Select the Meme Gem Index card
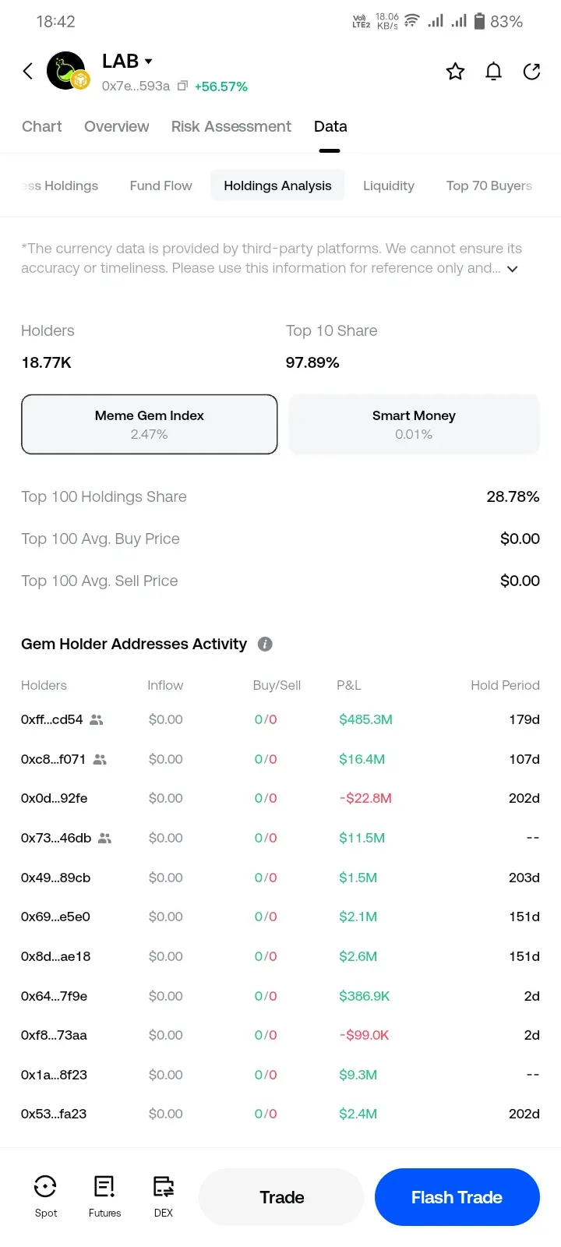 click(149, 424)
